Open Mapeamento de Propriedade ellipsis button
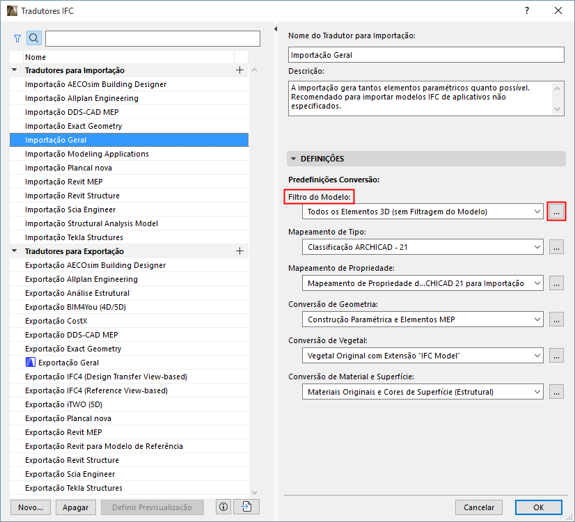This screenshot has height=522, width=575. tap(556, 283)
